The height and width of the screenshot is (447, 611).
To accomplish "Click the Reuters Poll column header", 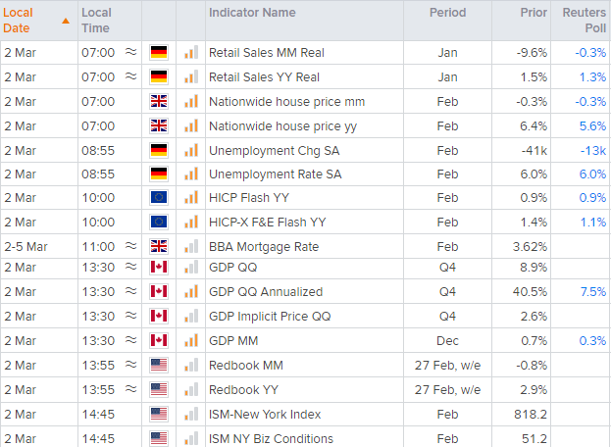I will (x=585, y=20).
